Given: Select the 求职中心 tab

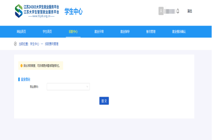Looking at the screenshot, I should tap(73, 32).
